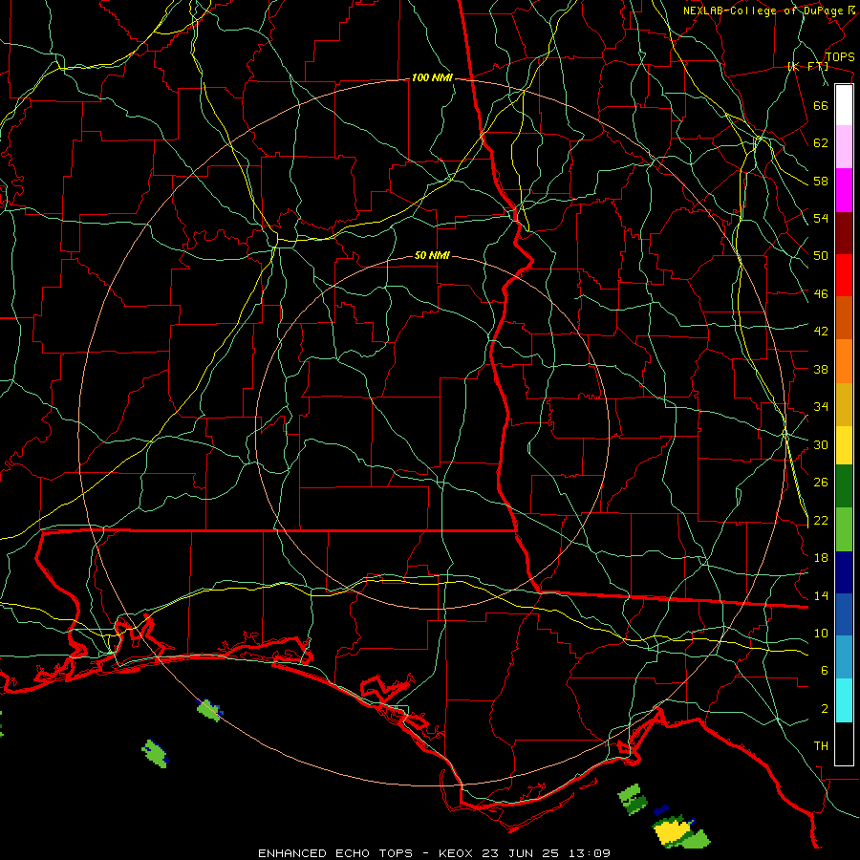The height and width of the screenshot is (860, 860).
Task: Select the dark green legend swatch
Action: pos(844,486)
